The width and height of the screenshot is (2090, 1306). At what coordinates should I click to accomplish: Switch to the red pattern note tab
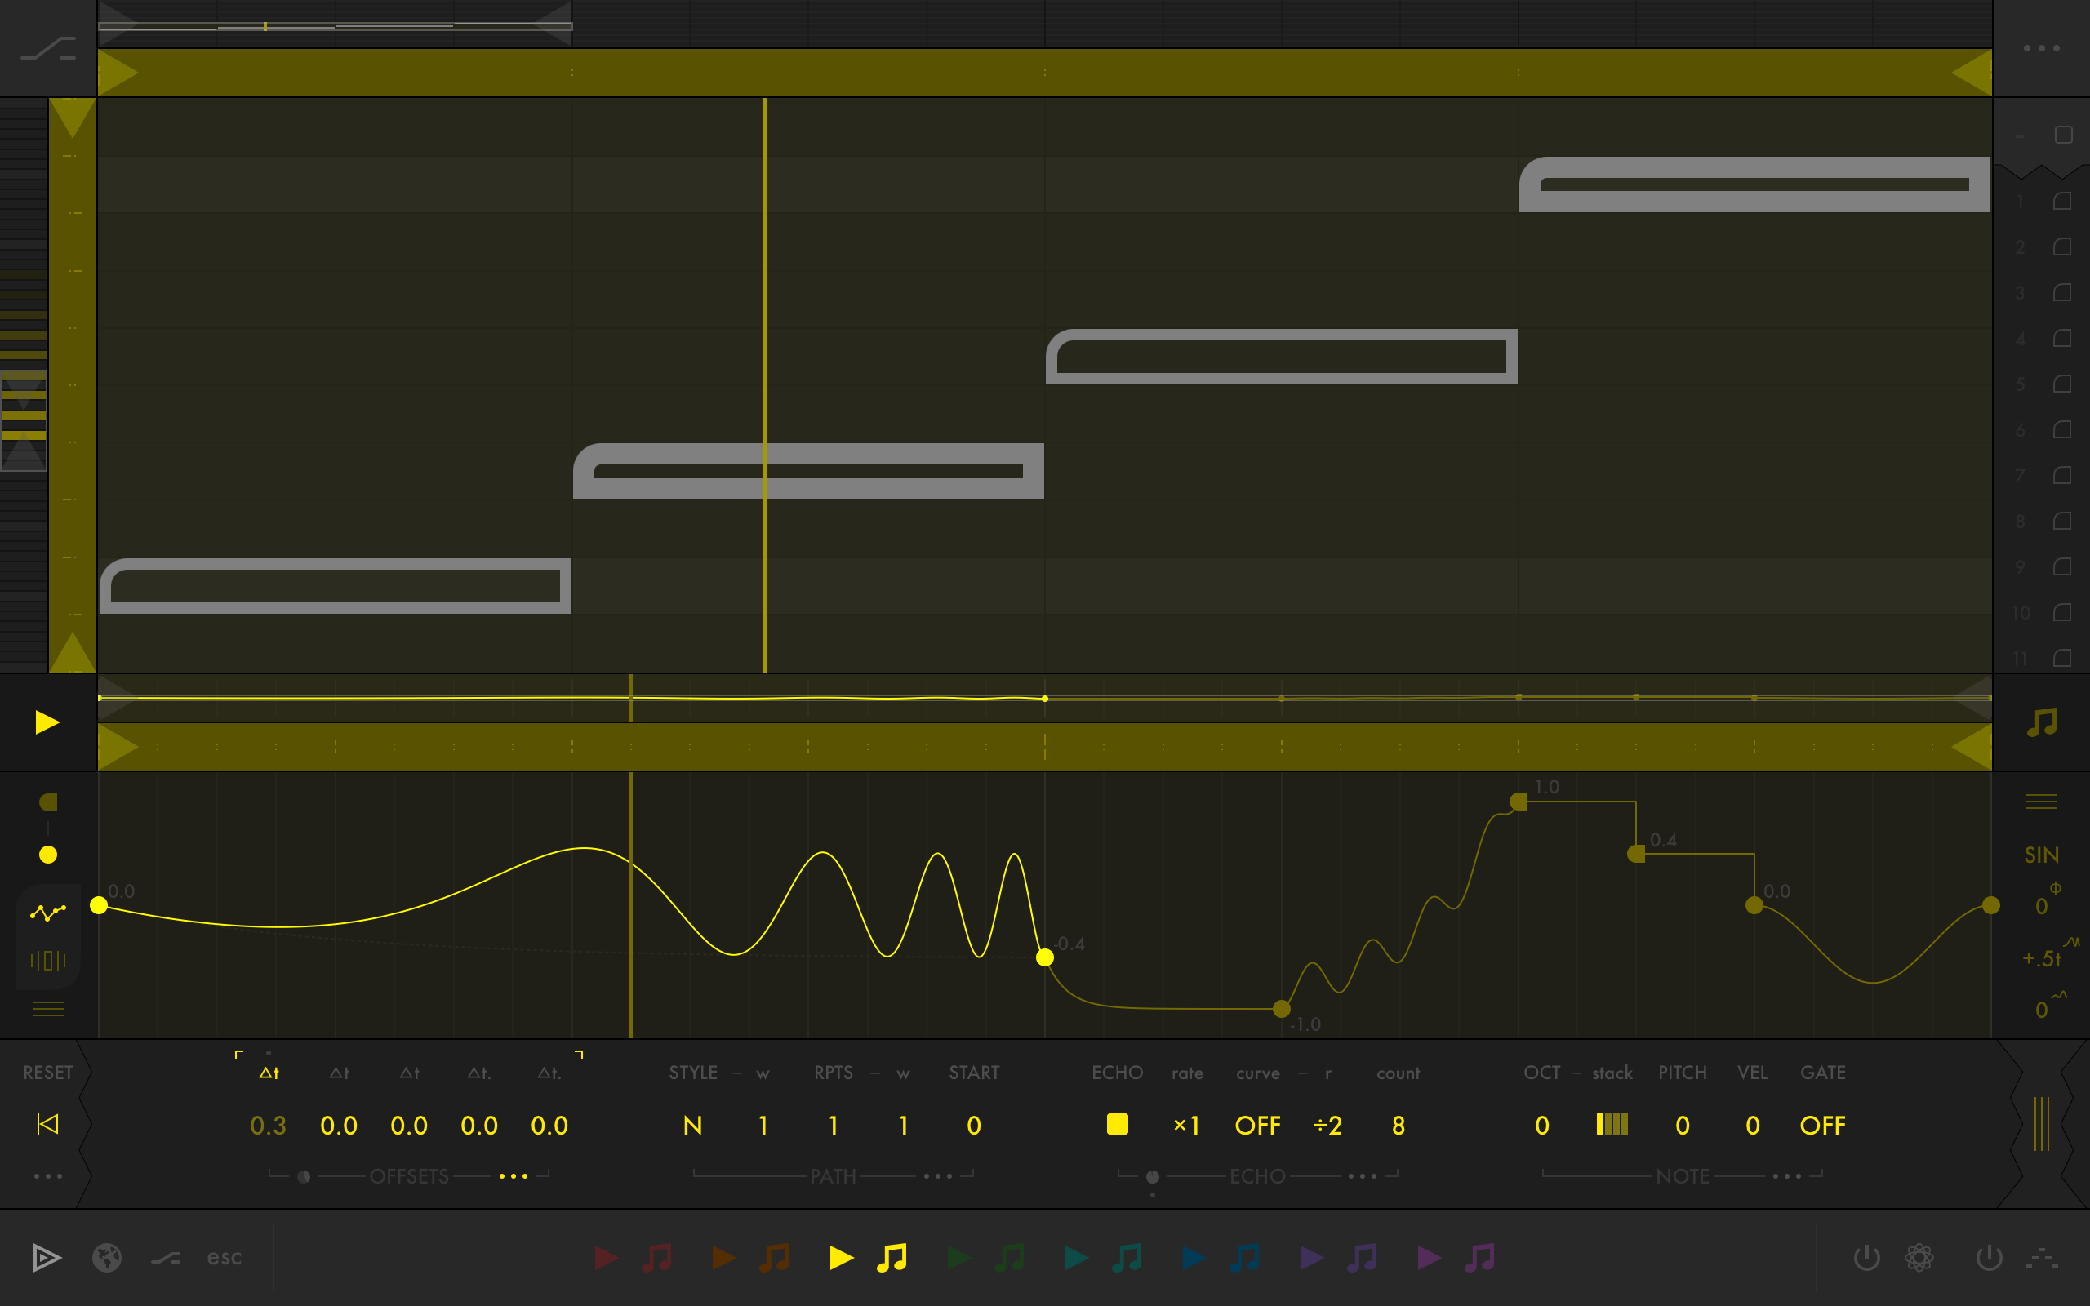click(x=657, y=1258)
